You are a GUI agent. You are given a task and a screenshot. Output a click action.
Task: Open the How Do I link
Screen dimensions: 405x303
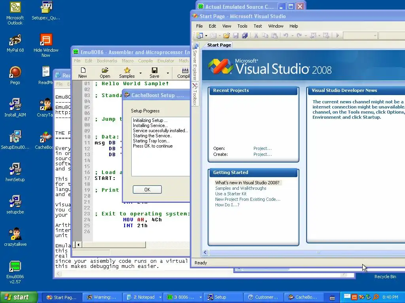227,205
